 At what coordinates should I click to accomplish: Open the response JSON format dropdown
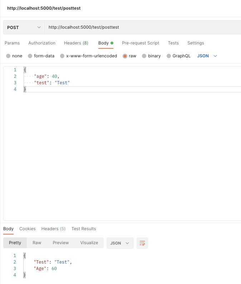click(x=120, y=243)
